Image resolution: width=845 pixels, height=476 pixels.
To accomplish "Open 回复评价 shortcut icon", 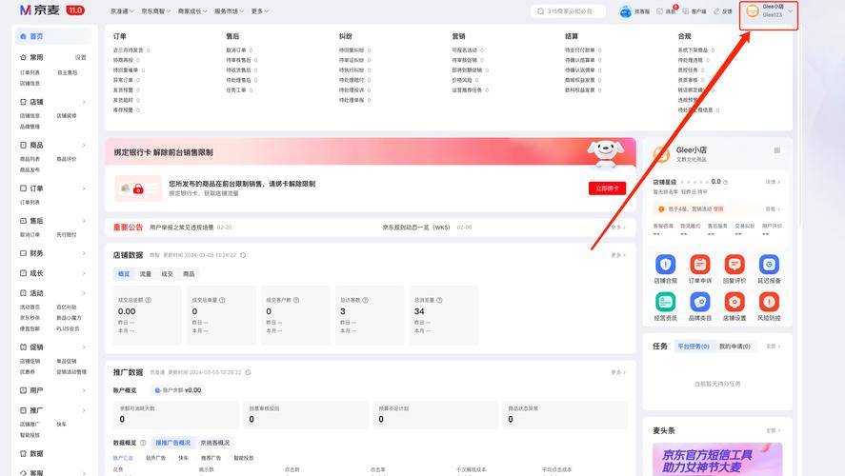I will 734,265.
